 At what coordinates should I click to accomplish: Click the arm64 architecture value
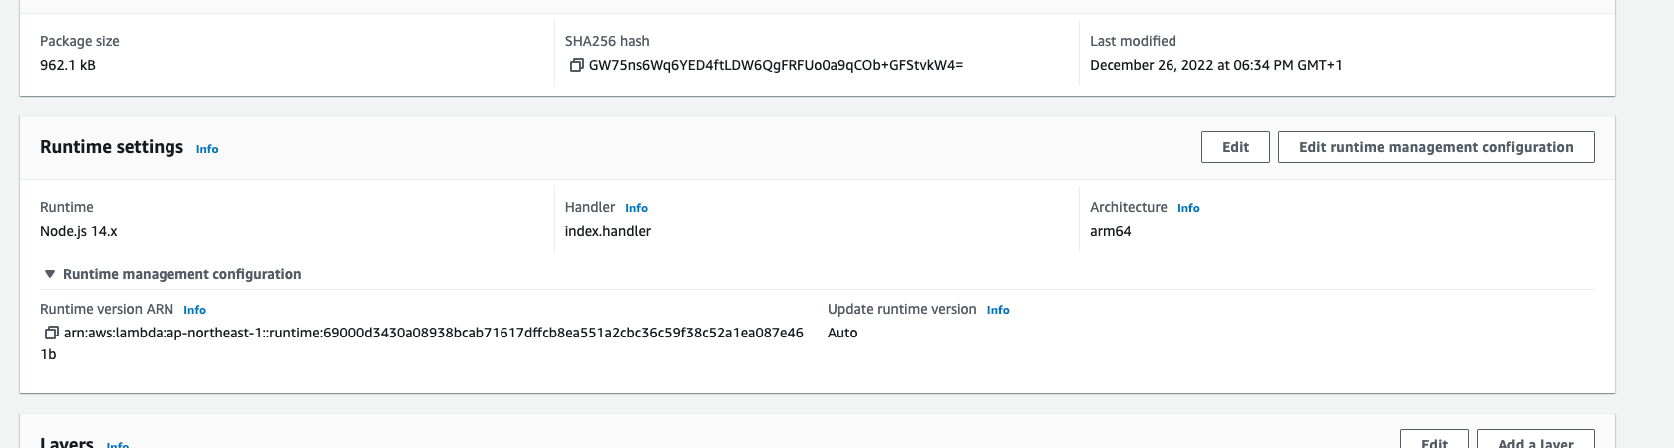click(x=1111, y=231)
